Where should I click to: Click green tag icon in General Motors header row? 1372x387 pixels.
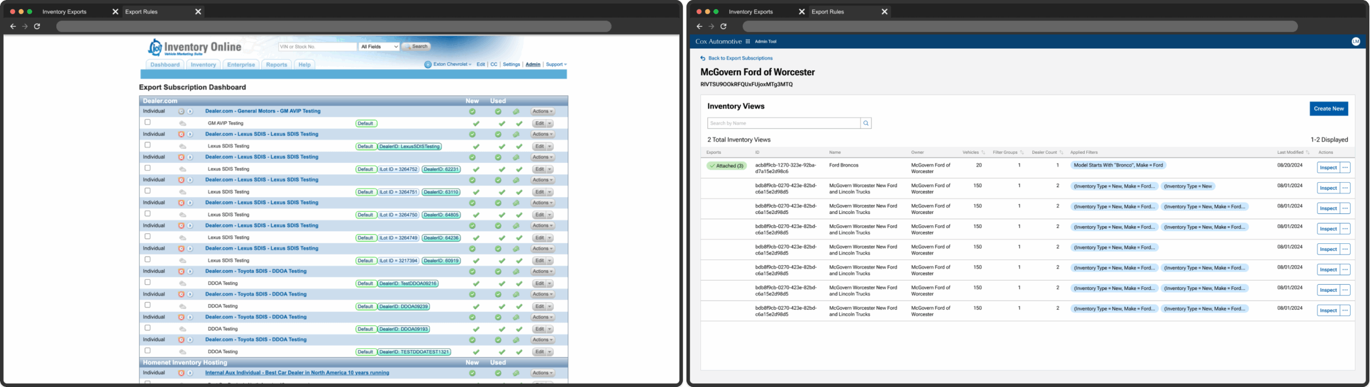pos(516,111)
